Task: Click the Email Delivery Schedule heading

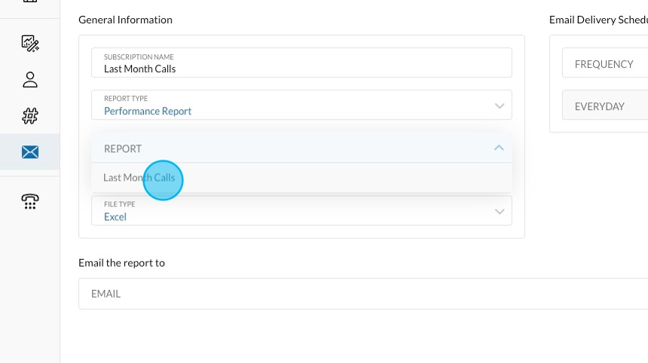Action: click(598, 20)
